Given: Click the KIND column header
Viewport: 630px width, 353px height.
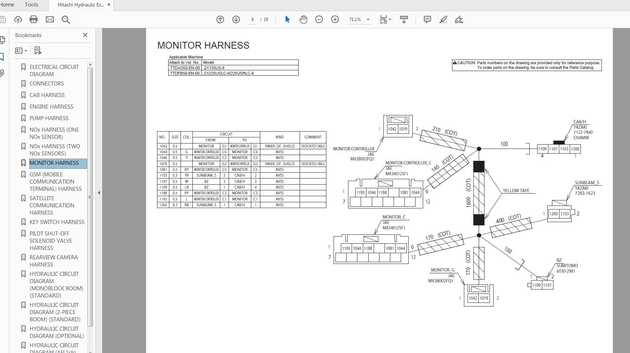Looking at the screenshot, I should point(280,137).
